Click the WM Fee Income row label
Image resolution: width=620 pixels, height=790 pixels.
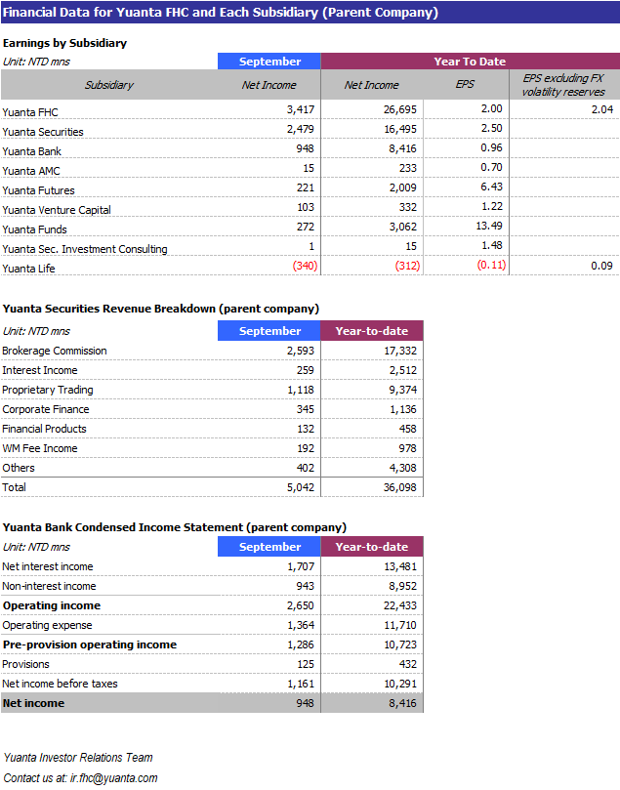pos(40,448)
